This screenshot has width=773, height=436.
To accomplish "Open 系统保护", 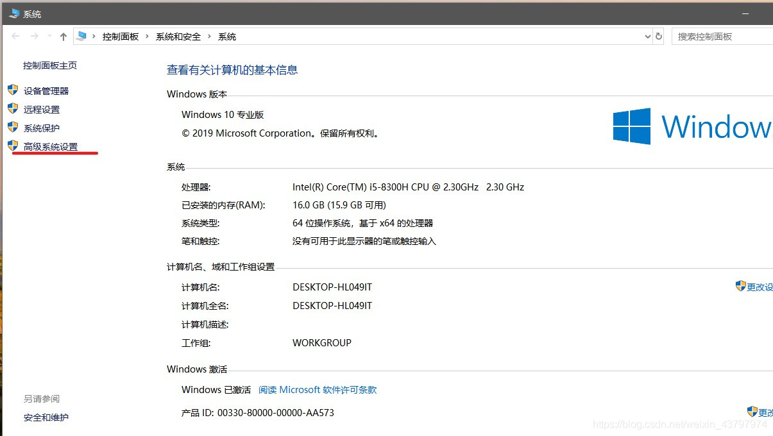I will (x=42, y=128).
